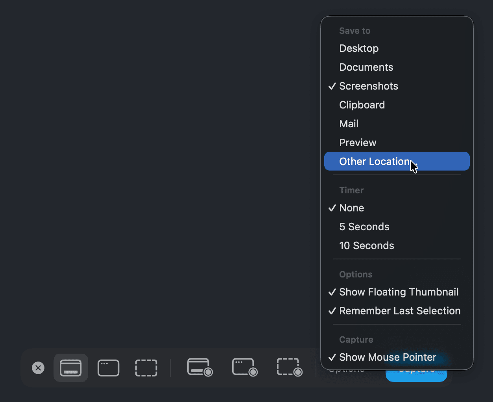Select the Record Entire Screen tool
The image size is (493, 402).
pos(199,368)
